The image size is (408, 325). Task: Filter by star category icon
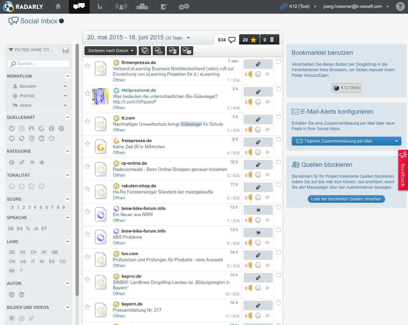[x=42, y=162]
